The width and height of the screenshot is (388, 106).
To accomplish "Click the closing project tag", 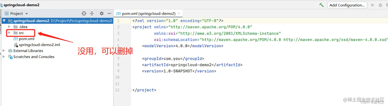I will (144, 90).
